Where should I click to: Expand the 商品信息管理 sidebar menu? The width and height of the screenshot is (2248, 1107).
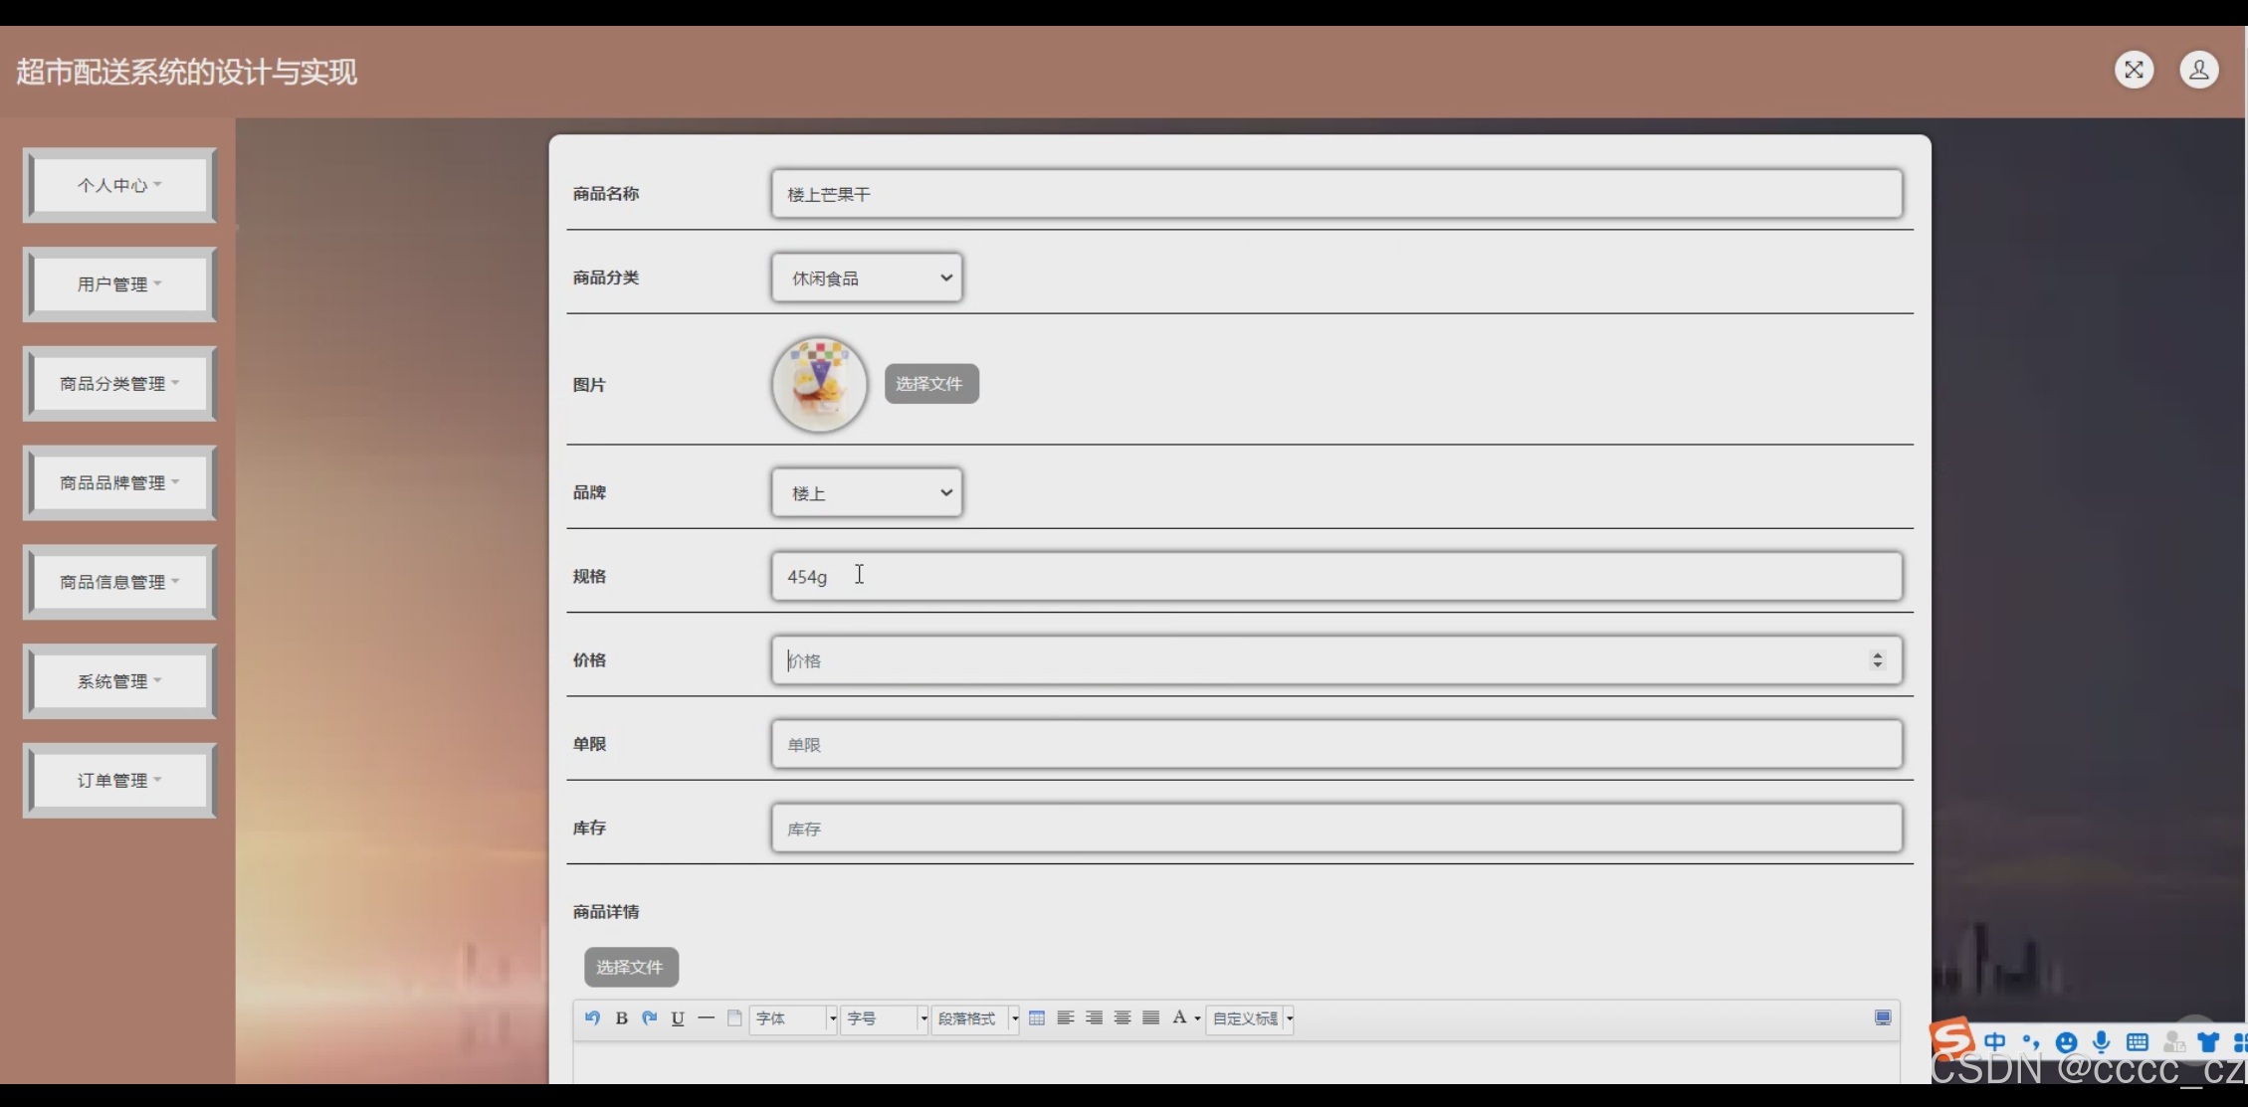click(x=119, y=582)
